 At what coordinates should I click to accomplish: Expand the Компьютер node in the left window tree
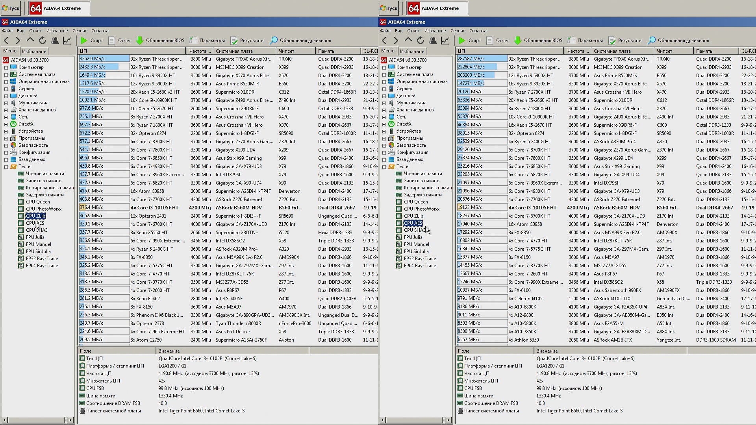tap(6, 67)
